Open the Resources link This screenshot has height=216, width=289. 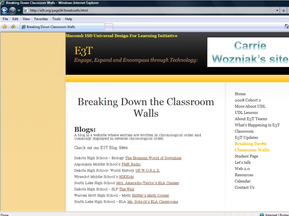[244, 175]
